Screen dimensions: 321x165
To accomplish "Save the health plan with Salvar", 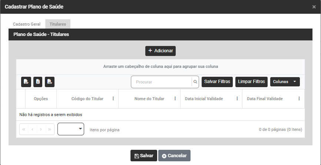I will coord(144,156).
